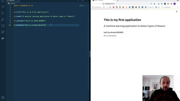This screenshot has width=180, height=101.
Task: Open the YouTube bookmark
Action: (113, 7)
